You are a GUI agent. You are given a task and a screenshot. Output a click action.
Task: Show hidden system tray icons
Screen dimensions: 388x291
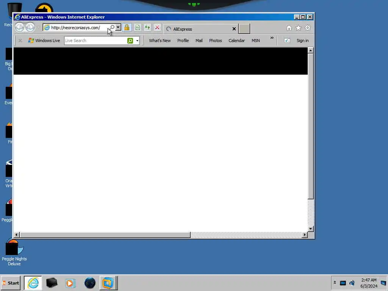coord(335,283)
